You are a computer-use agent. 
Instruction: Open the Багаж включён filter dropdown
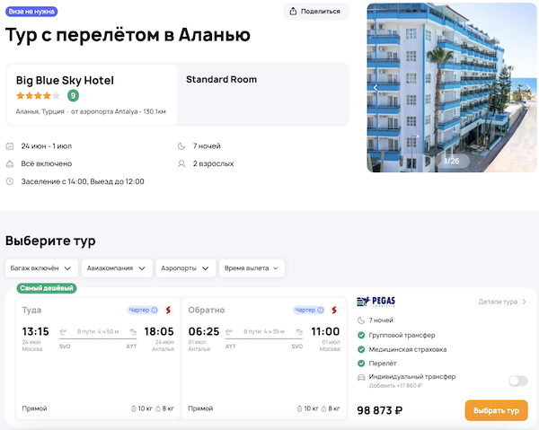(x=40, y=268)
